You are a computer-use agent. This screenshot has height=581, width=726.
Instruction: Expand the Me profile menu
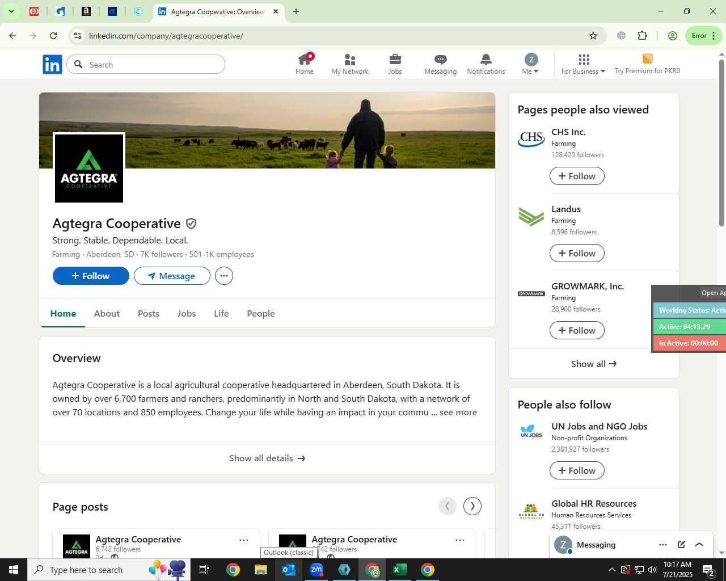[530, 64]
